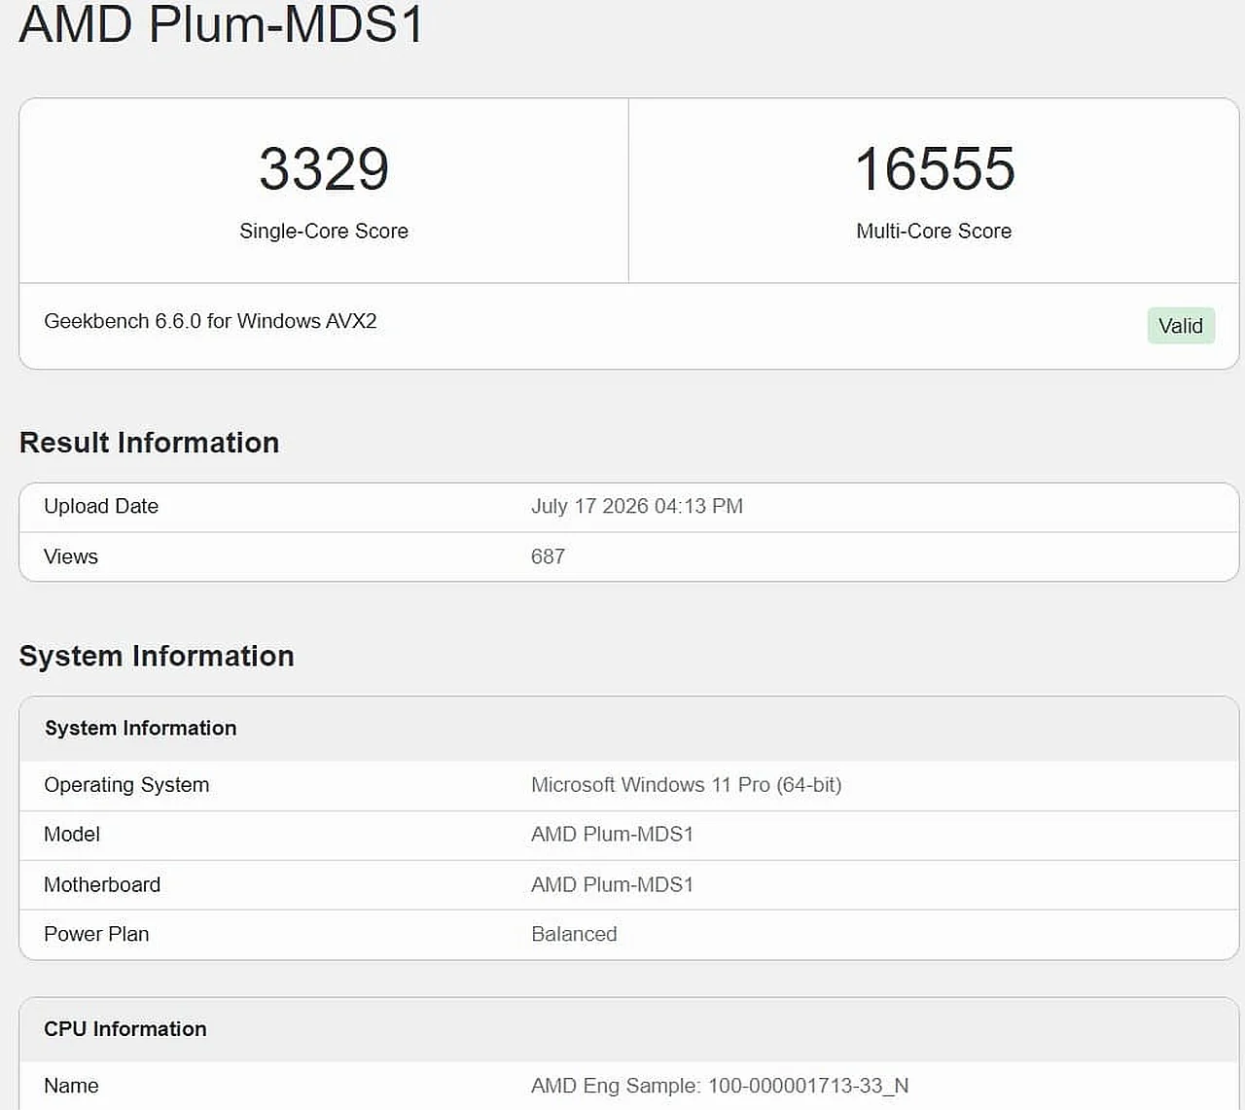Select the views count 687
This screenshot has height=1110, width=1245.
point(548,556)
